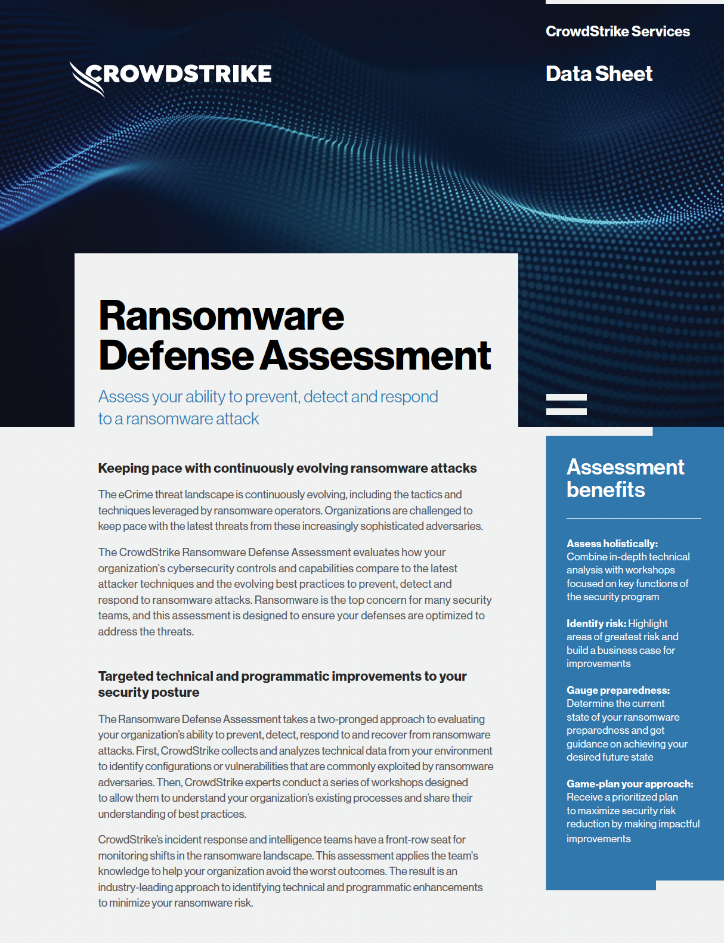Click the paragraph starting 'CrowdStrike's incident response and intelligence'
Screen dimensions: 724x943
click(290, 871)
